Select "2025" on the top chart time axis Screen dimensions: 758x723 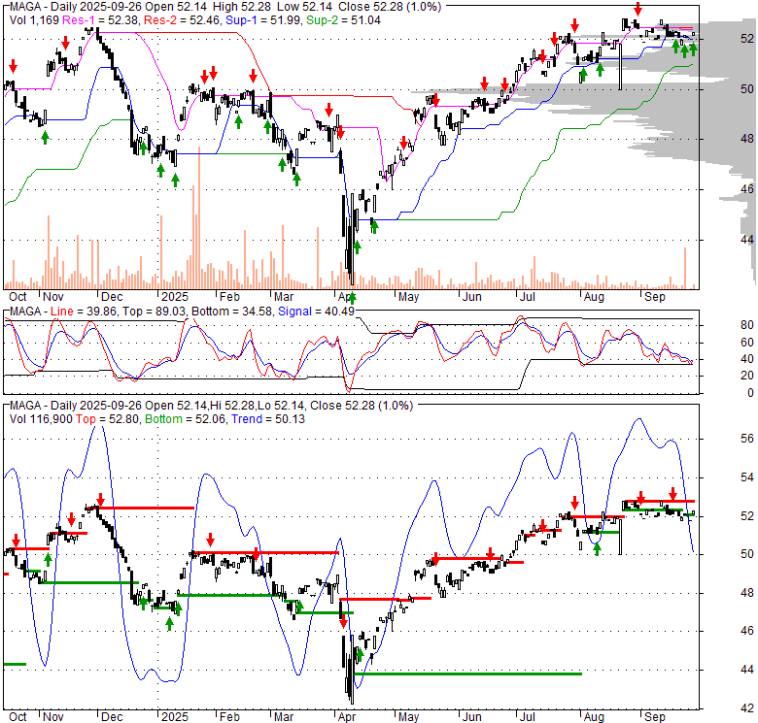coord(175,297)
